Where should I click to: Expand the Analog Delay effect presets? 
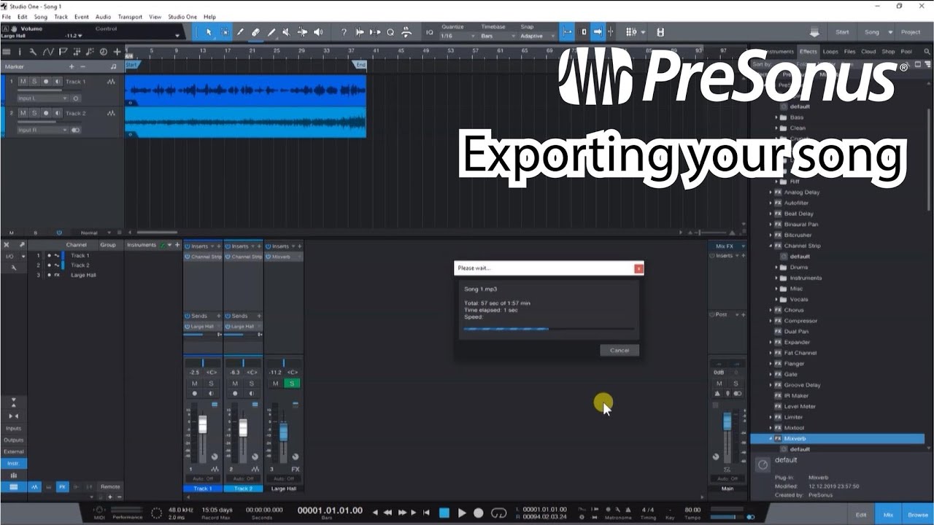[x=771, y=192]
